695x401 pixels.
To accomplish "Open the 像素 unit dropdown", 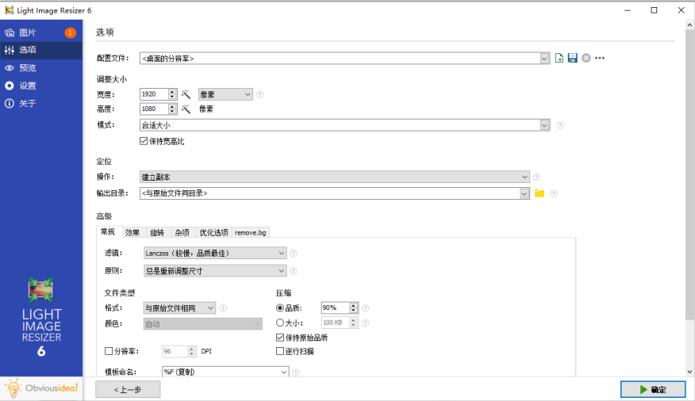I will [225, 94].
